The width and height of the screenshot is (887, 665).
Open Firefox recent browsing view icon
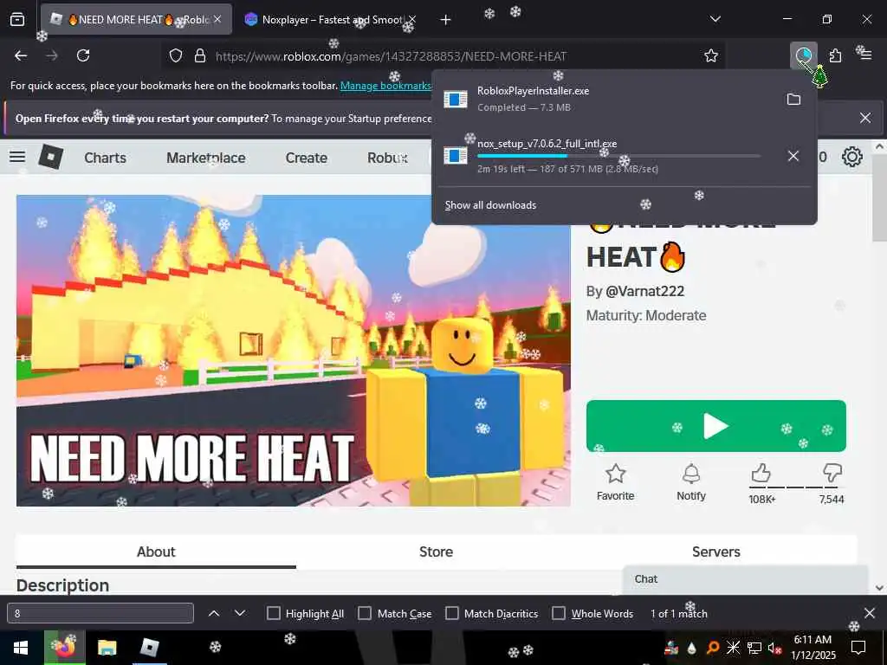pos(17,20)
